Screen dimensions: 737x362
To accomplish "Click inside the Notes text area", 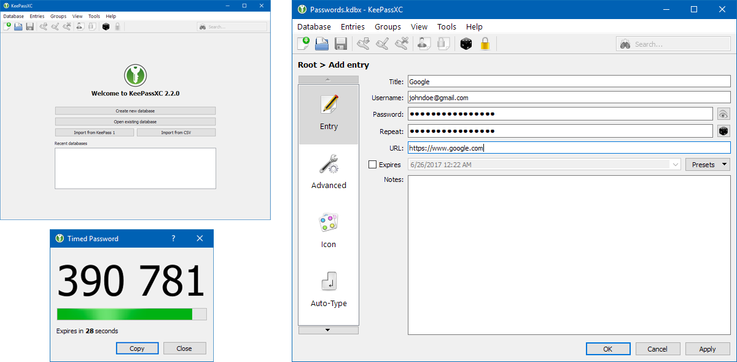I will tap(569, 255).
